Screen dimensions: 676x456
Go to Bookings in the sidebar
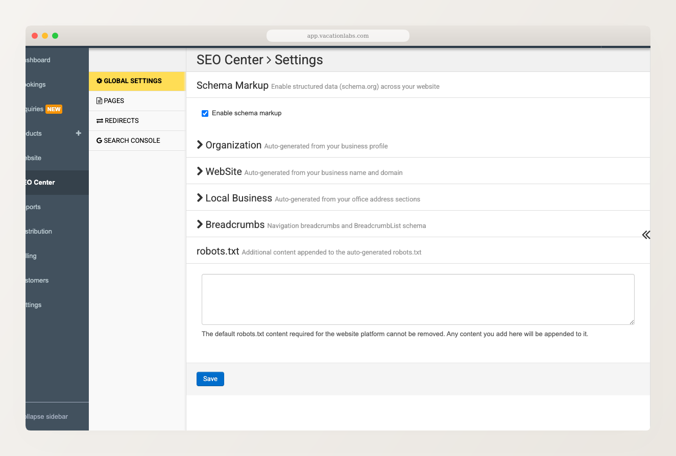point(57,85)
